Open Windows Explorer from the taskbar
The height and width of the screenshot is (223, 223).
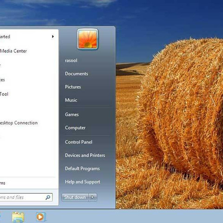(18, 217)
